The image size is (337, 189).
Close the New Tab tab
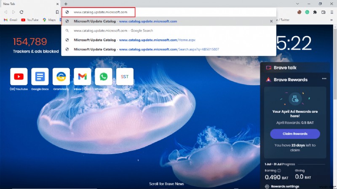pos(57,4)
